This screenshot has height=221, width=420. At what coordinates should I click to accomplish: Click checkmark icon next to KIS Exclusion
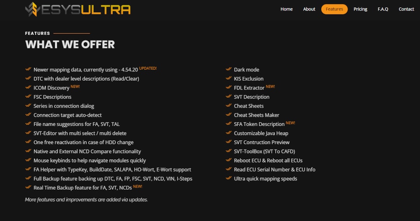tap(229, 78)
